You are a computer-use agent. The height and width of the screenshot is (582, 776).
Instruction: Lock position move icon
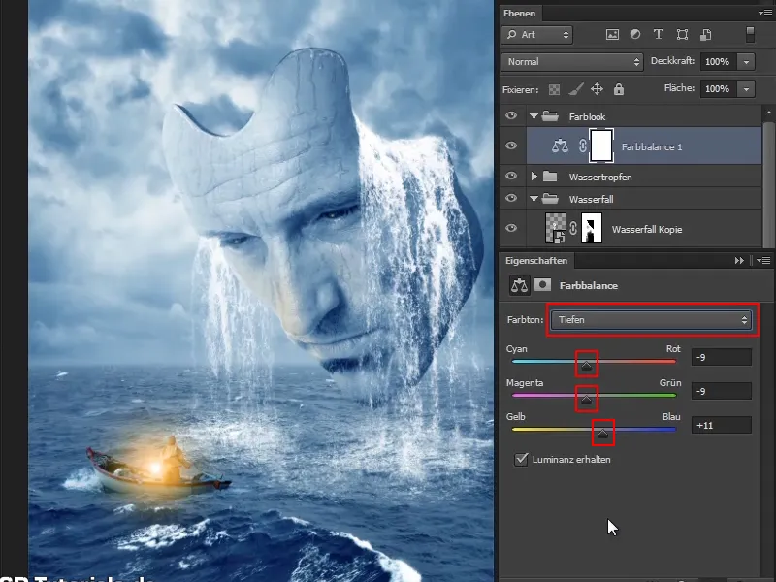coord(597,89)
